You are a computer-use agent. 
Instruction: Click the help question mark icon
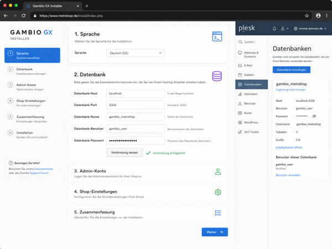pyautogui.click(x=11, y=163)
